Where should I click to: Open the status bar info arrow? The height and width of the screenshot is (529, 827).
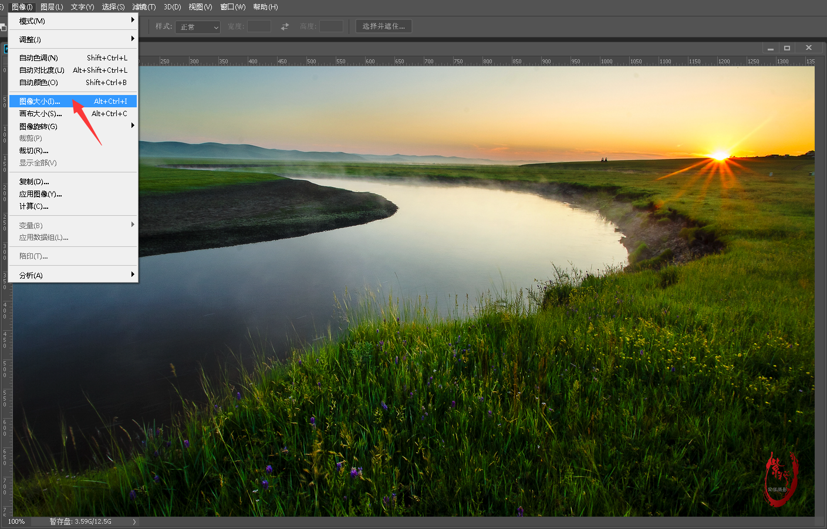pyautogui.click(x=134, y=521)
